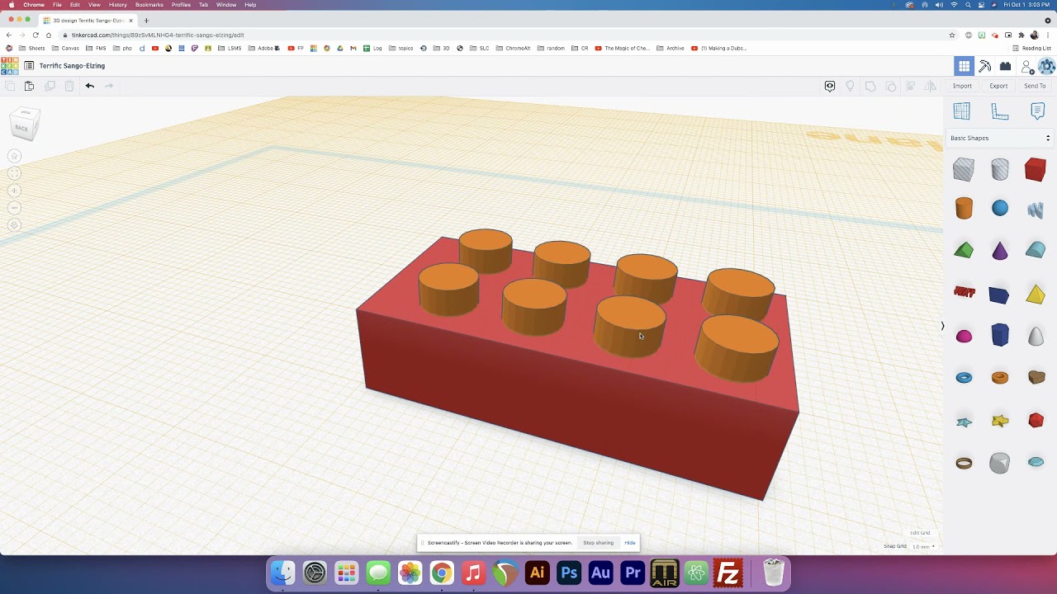The image size is (1057, 594).
Task: Pick the yellow Star shape
Action: tap(1000, 421)
